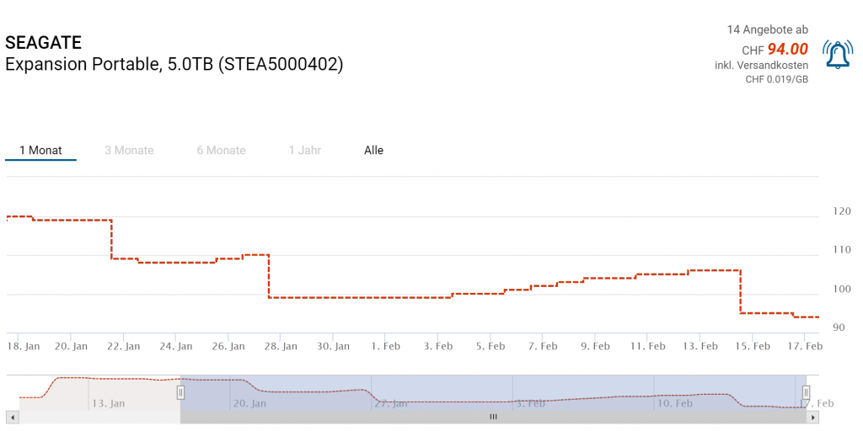Click the price drop line at 28. Jan
Viewport: 863px width, 431px height.
[x=269, y=276]
